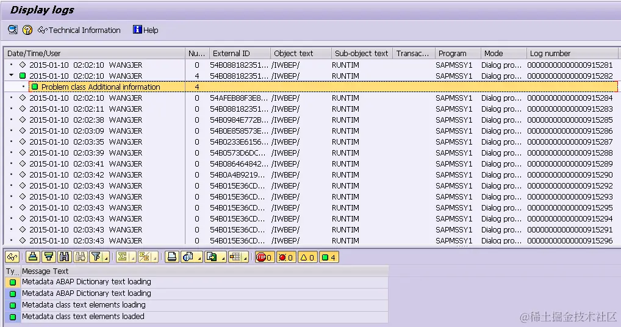Click the External ID column header
621x327 pixels.
pyautogui.click(x=240, y=53)
